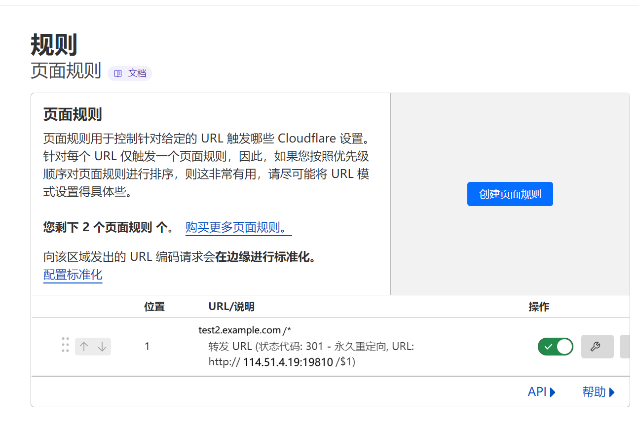Click the URL/说明 column header
Viewport: 639px width, 422px height.
231,307
